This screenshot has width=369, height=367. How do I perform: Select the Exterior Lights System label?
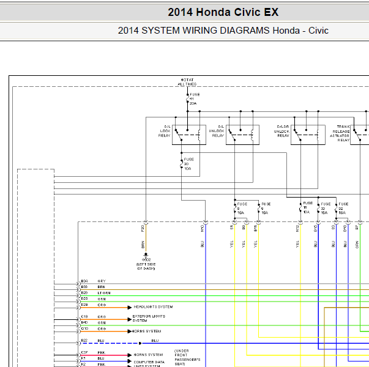point(149,318)
